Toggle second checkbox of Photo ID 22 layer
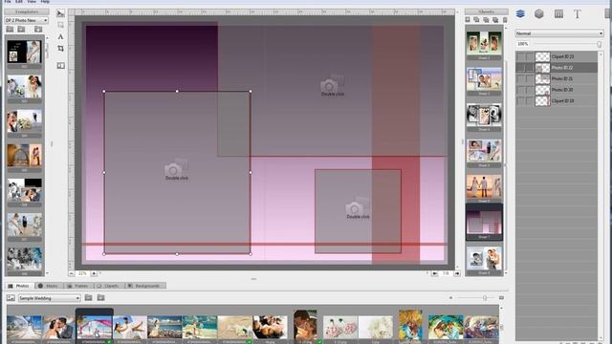 529,68
